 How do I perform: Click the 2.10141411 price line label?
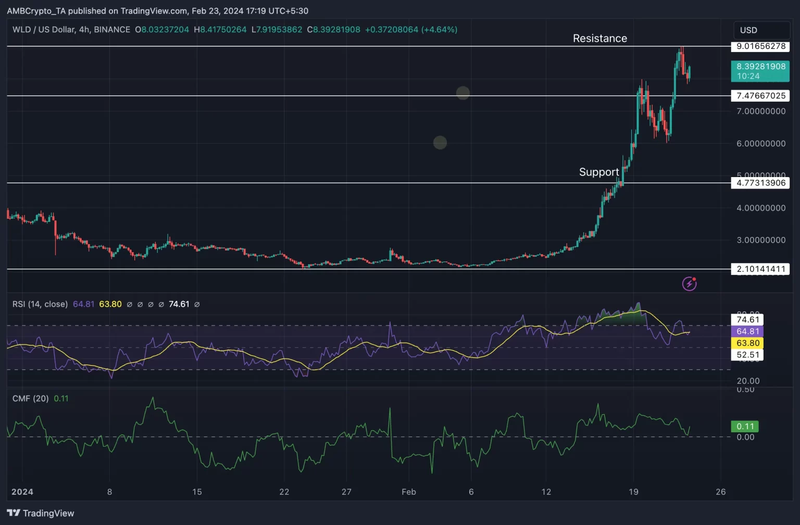pyautogui.click(x=760, y=269)
